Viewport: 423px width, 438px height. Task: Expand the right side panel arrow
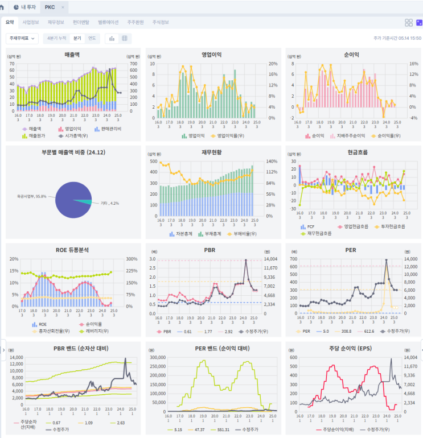(x=422, y=350)
